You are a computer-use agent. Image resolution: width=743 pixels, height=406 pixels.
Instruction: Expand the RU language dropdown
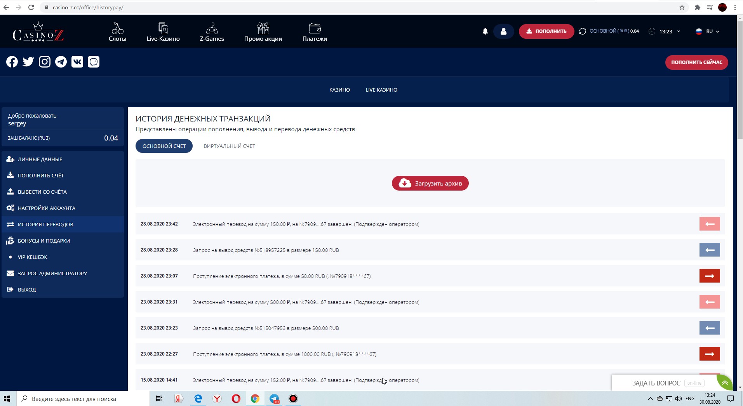(x=708, y=31)
